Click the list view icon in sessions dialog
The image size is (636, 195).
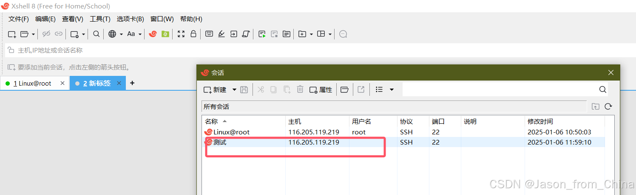[x=379, y=89]
